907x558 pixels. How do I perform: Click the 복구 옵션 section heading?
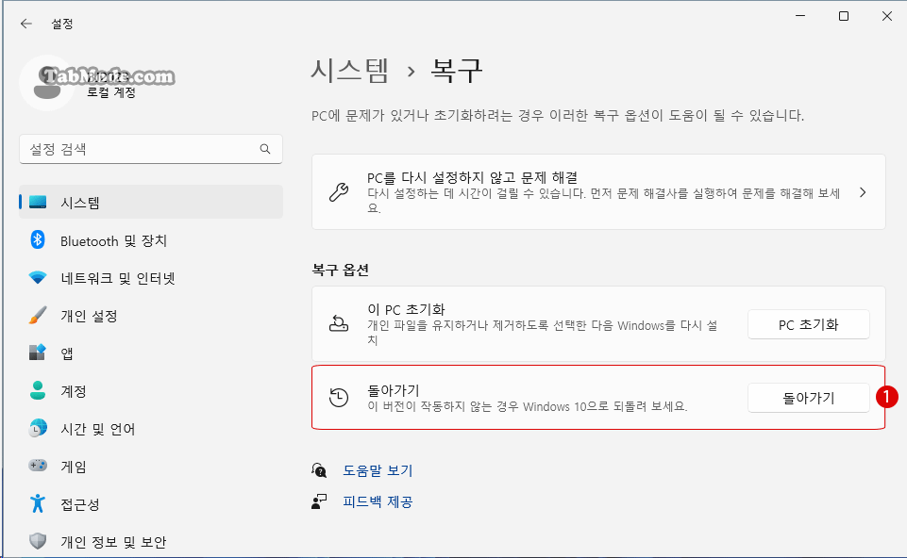pyautogui.click(x=340, y=270)
